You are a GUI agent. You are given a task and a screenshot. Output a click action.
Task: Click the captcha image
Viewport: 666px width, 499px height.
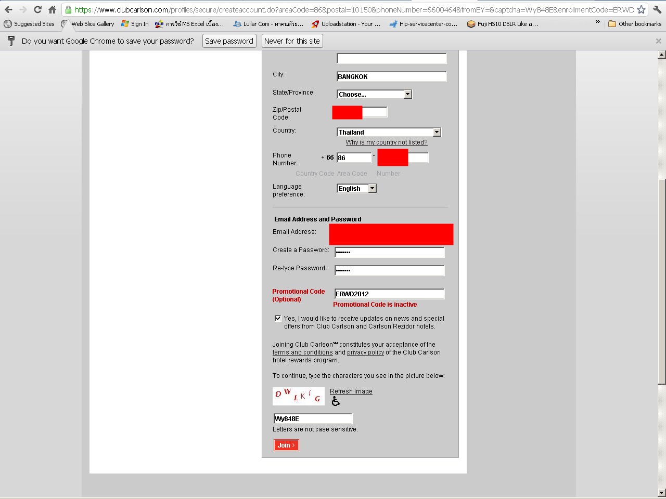299,396
